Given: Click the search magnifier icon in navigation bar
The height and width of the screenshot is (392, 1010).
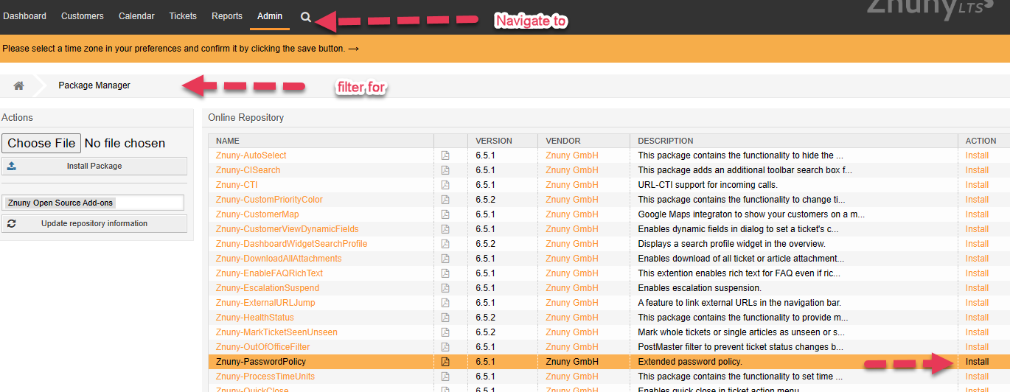Looking at the screenshot, I should point(306,16).
